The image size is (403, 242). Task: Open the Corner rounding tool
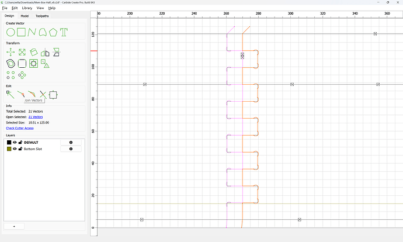coord(22,64)
